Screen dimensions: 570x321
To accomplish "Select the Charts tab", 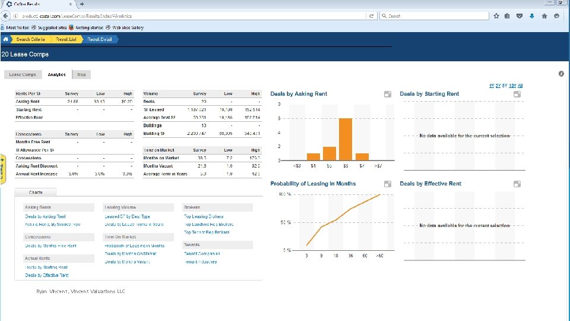I will pyautogui.click(x=36, y=192).
